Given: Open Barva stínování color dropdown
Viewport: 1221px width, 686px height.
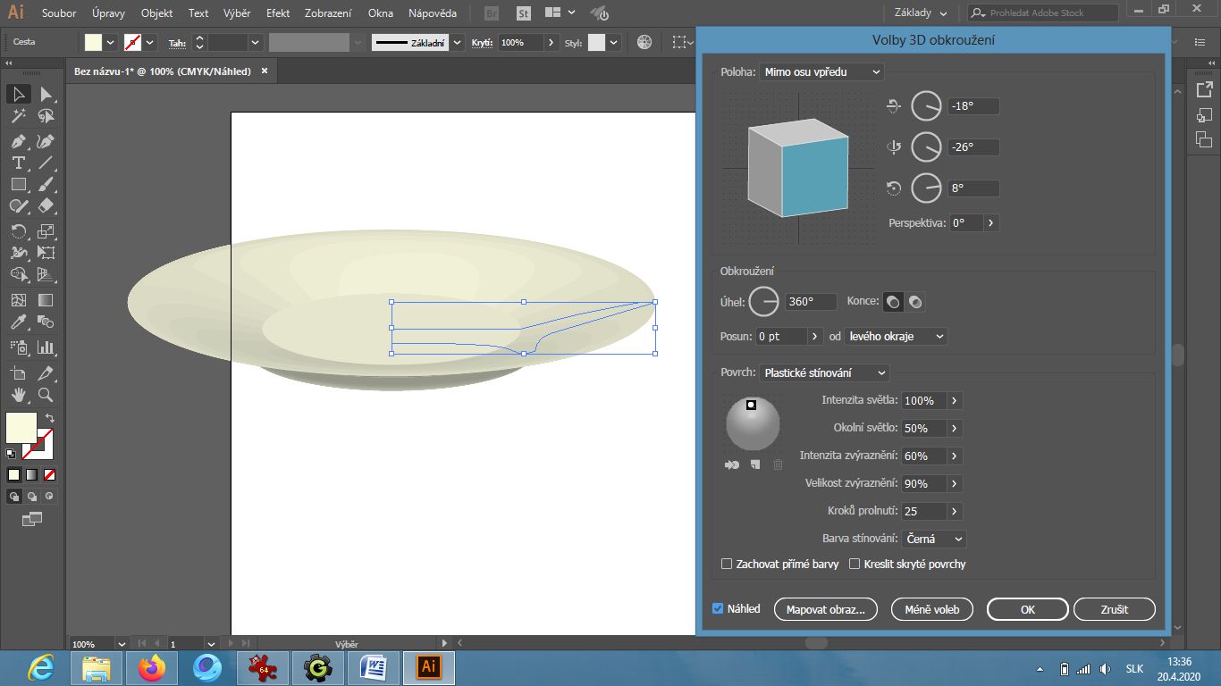Looking at the screenshot, I should coord(933,540).
